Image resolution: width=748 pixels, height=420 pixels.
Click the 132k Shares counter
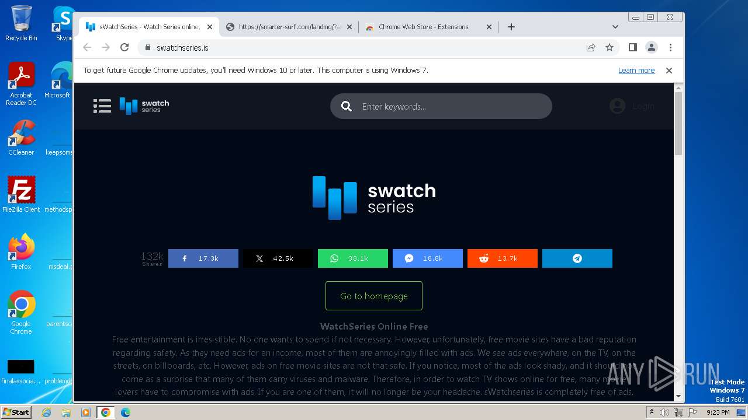pyautogui.click(x=152, y=258)
